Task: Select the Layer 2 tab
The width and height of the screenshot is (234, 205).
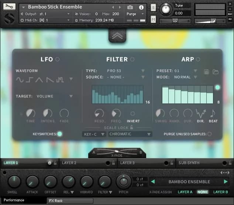Action: [x=69, y=163]
